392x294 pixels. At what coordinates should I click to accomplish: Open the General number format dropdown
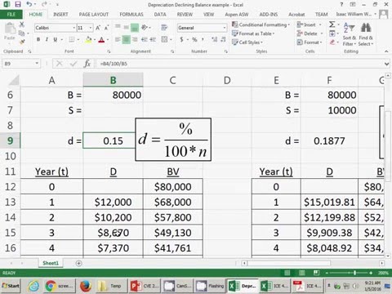coord(225,28)
